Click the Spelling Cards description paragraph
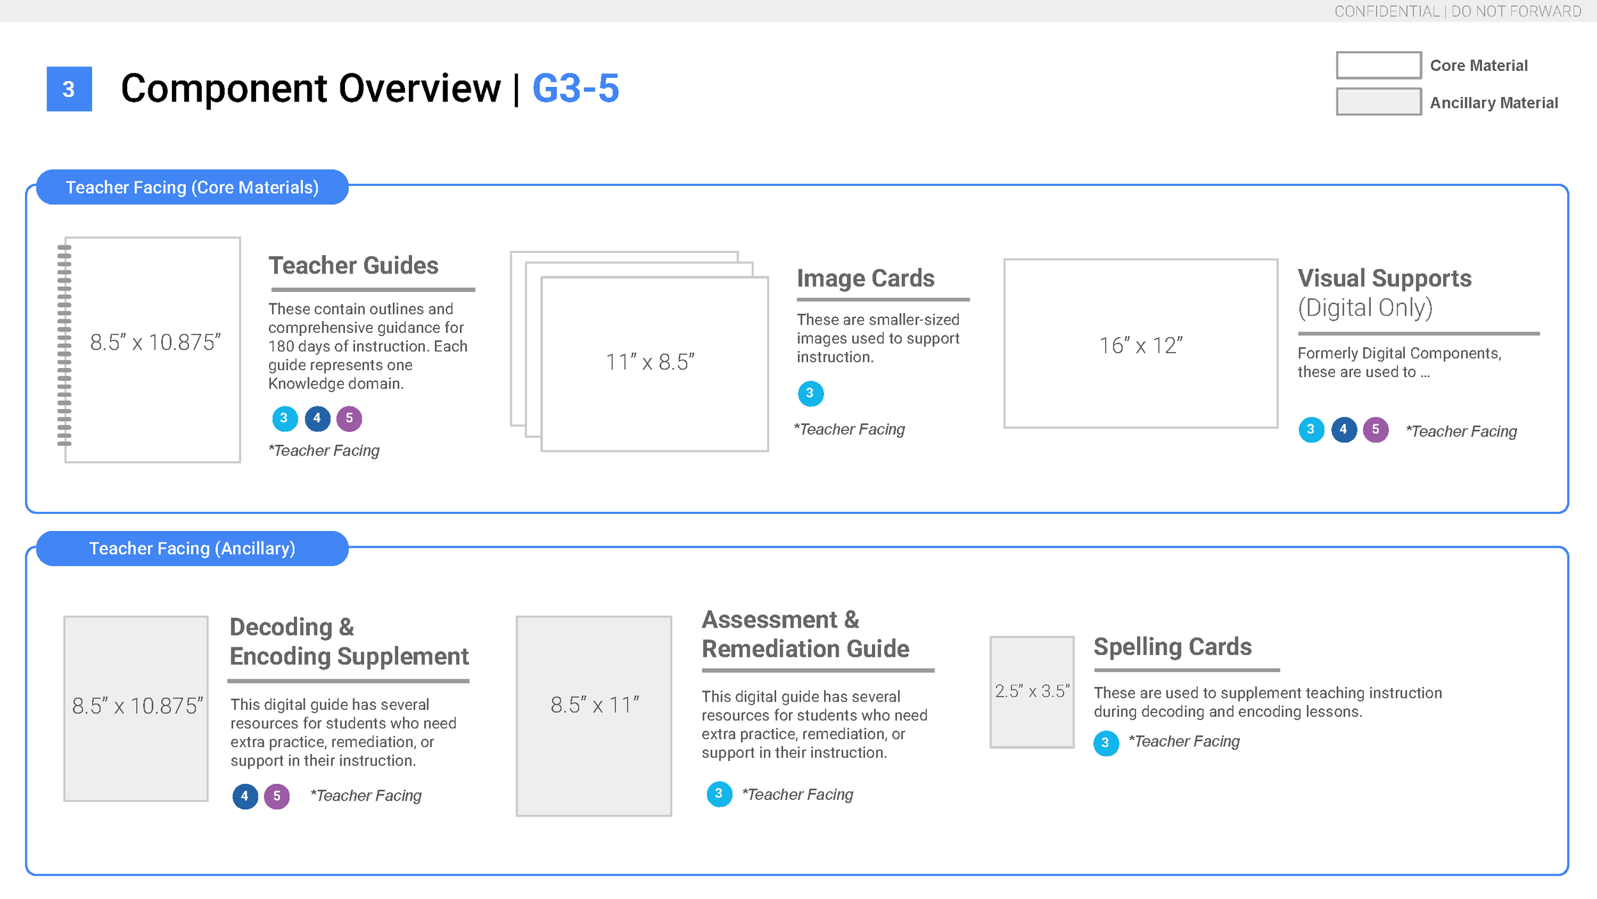1597x899 pixels. click(x=1268, y=702)
